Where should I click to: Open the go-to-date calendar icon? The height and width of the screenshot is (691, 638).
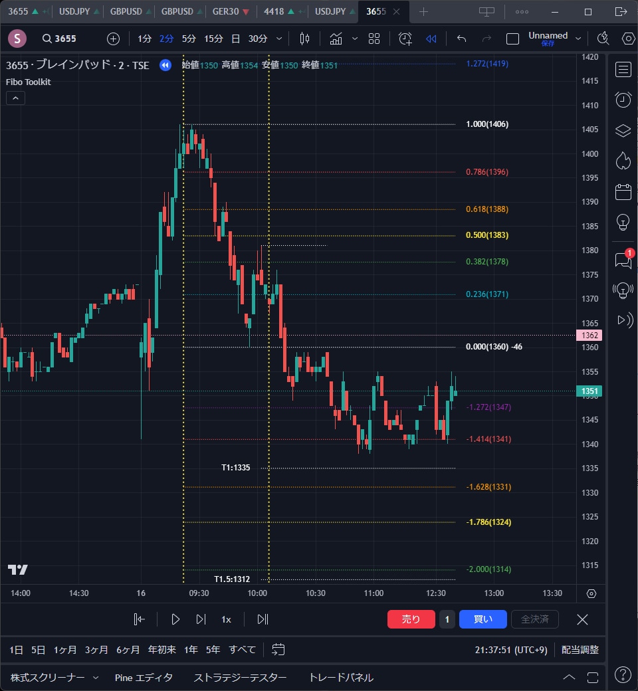pos(278,650)
